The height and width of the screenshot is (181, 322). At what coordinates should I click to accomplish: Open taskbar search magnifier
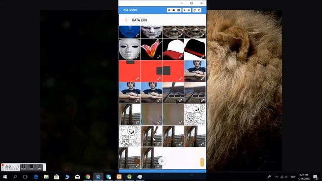coord(15,176)
